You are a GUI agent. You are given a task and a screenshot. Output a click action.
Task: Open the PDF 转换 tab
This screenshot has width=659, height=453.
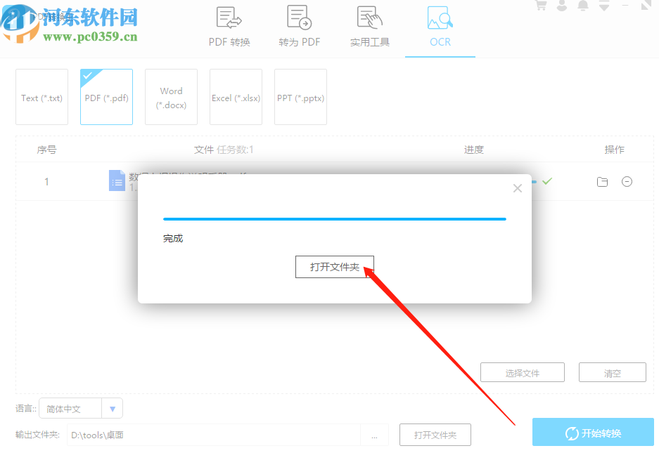(x=229, y=27)
